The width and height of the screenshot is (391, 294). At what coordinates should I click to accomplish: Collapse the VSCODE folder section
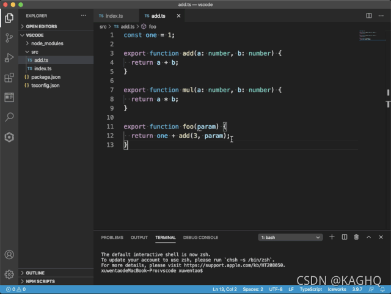(x=56, y=35)
